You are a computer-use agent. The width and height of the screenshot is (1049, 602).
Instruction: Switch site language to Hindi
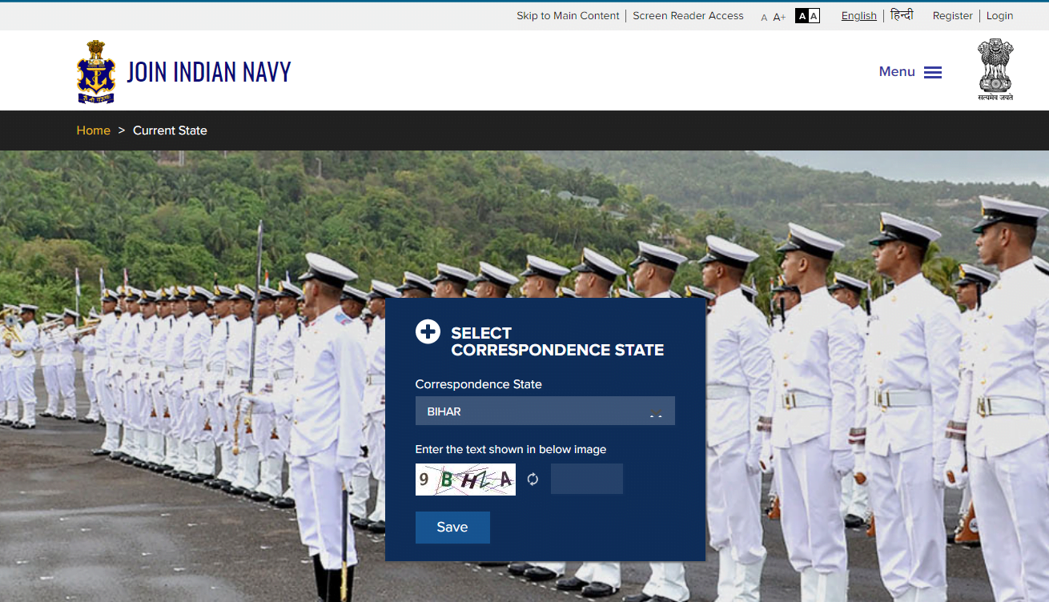coord(901,16)
